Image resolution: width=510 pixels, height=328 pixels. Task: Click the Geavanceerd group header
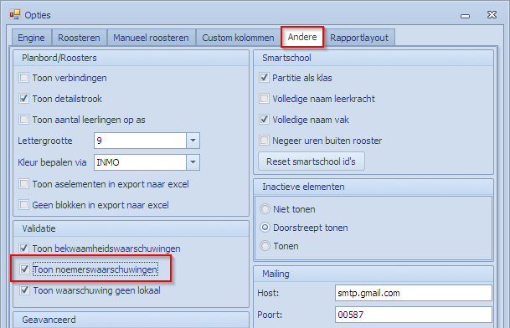point(131,320)
